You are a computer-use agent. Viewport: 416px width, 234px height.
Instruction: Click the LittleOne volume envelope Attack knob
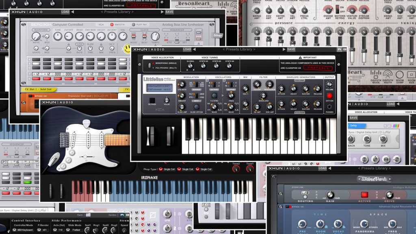281,89
